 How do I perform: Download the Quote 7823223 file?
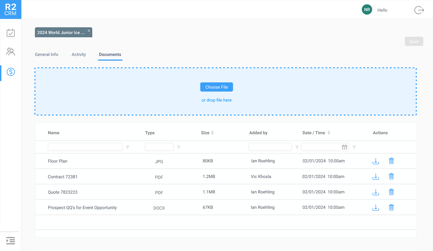coord(376,192)
